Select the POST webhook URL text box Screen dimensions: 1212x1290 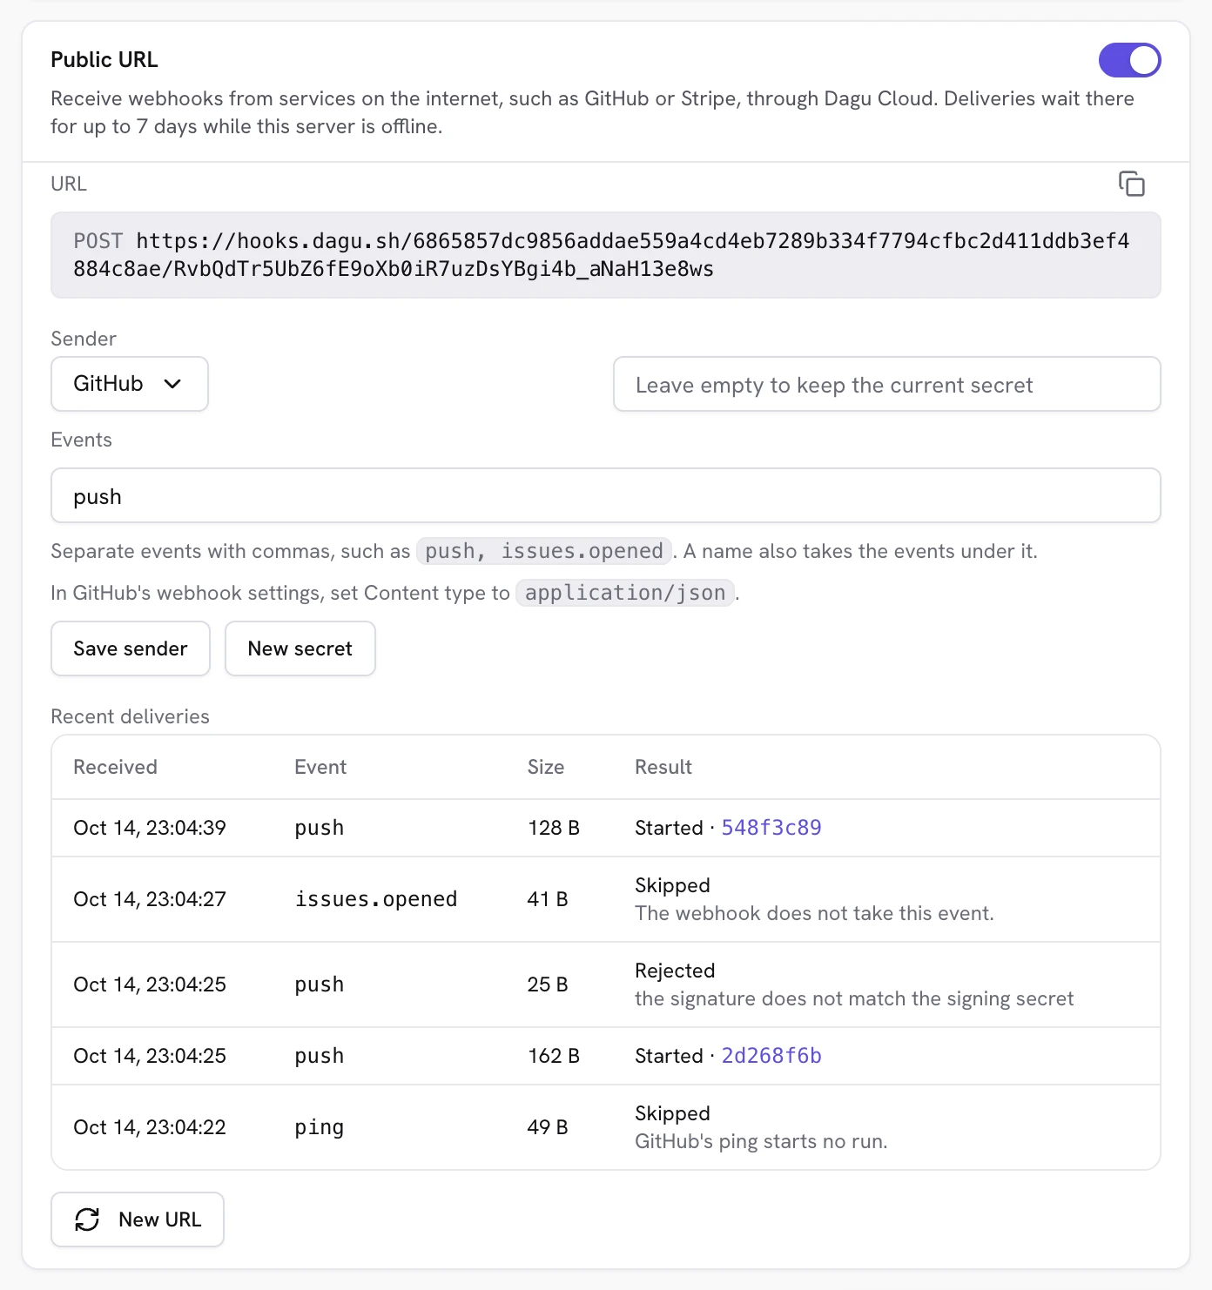point(606,255)
